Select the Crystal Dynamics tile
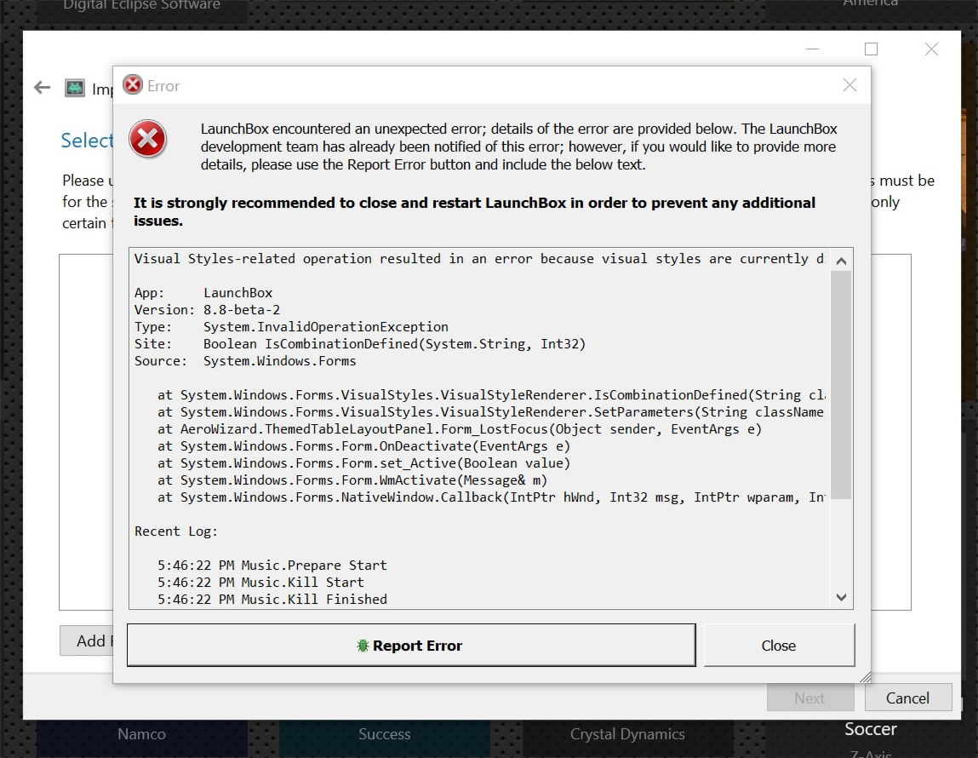The width and height of the screenshot is (978, 758). tap(627, 733)
